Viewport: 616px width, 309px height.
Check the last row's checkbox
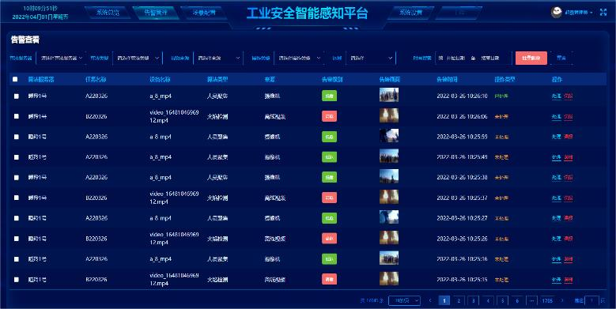pos(17,280)
